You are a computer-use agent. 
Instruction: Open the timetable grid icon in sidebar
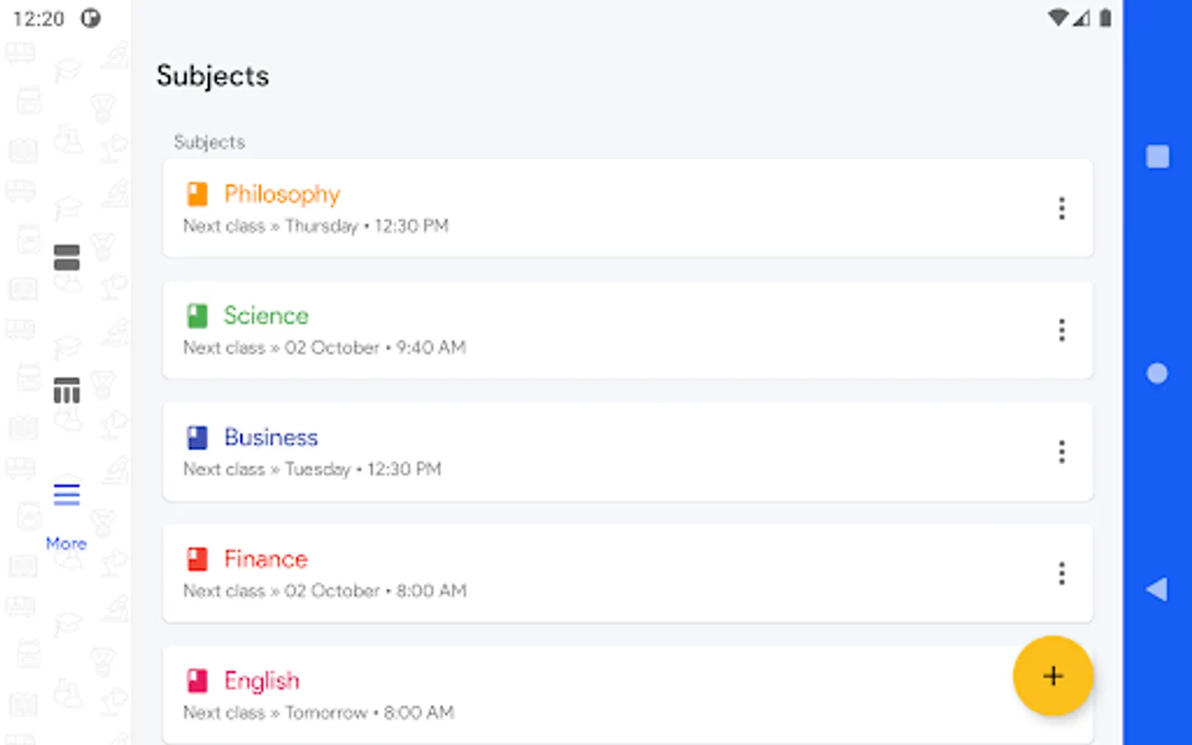coord(66,390)
